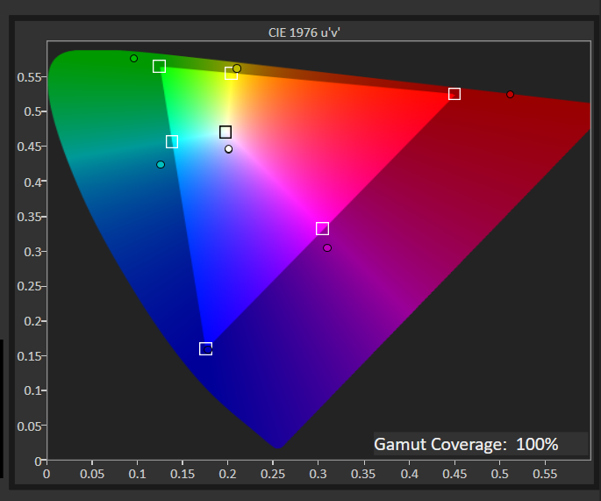Select the cyan measured circle marker
The height and width of the screenshot is (501, 601).
pos(161,164)
